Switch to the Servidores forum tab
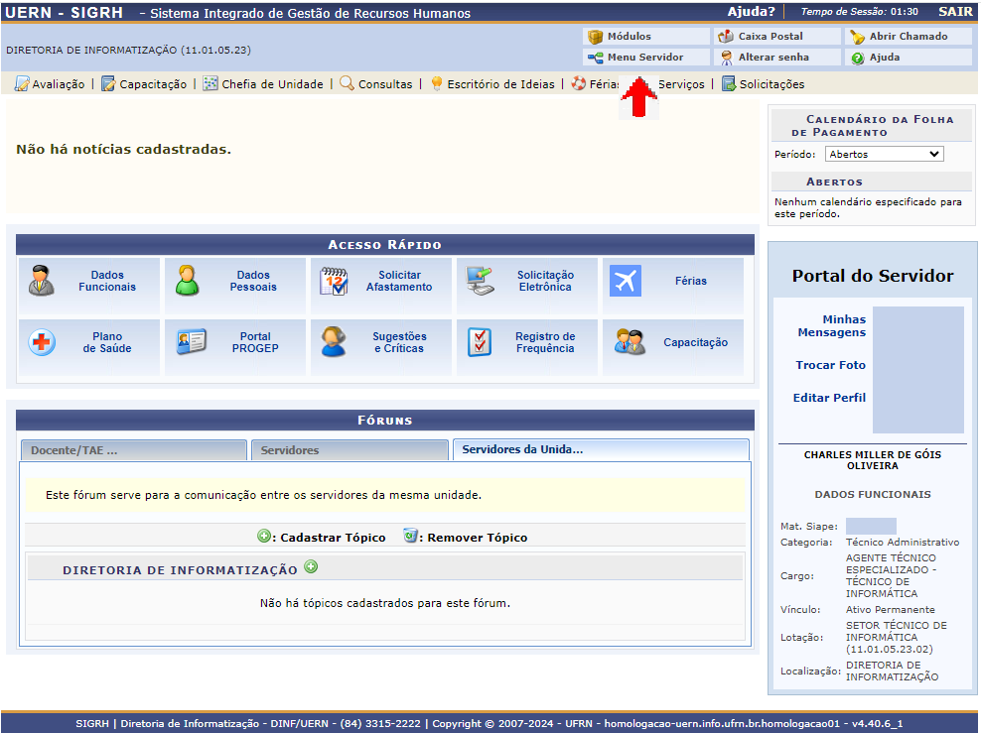 pos(349,450)
